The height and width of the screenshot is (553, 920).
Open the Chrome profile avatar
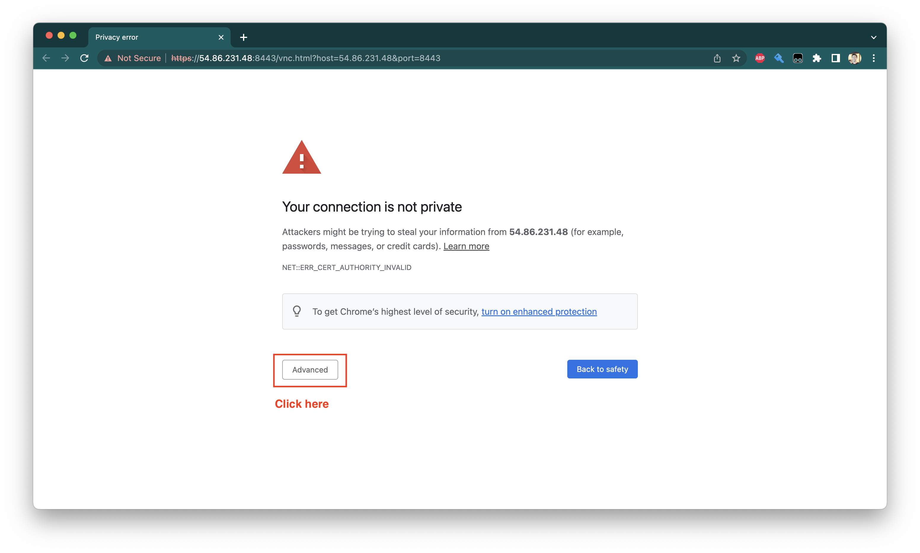[855, 58]
